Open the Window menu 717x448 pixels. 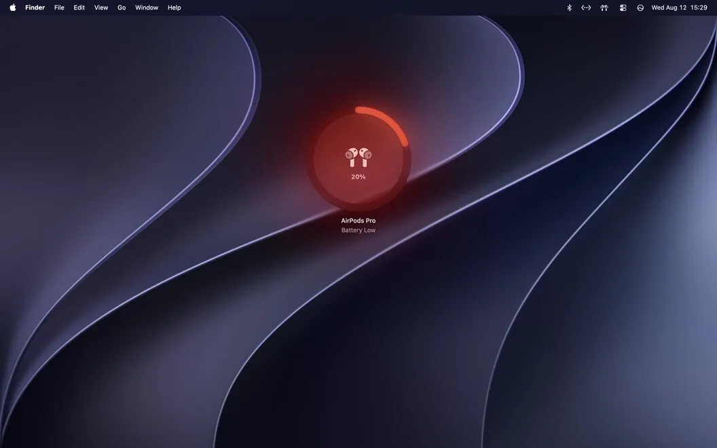147,7
